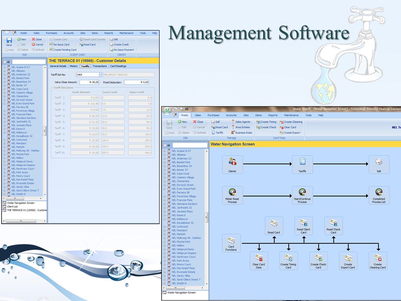Click Area Entities in Manage group
This screenshot has height=301, width=401.
[x=241, y=127]
